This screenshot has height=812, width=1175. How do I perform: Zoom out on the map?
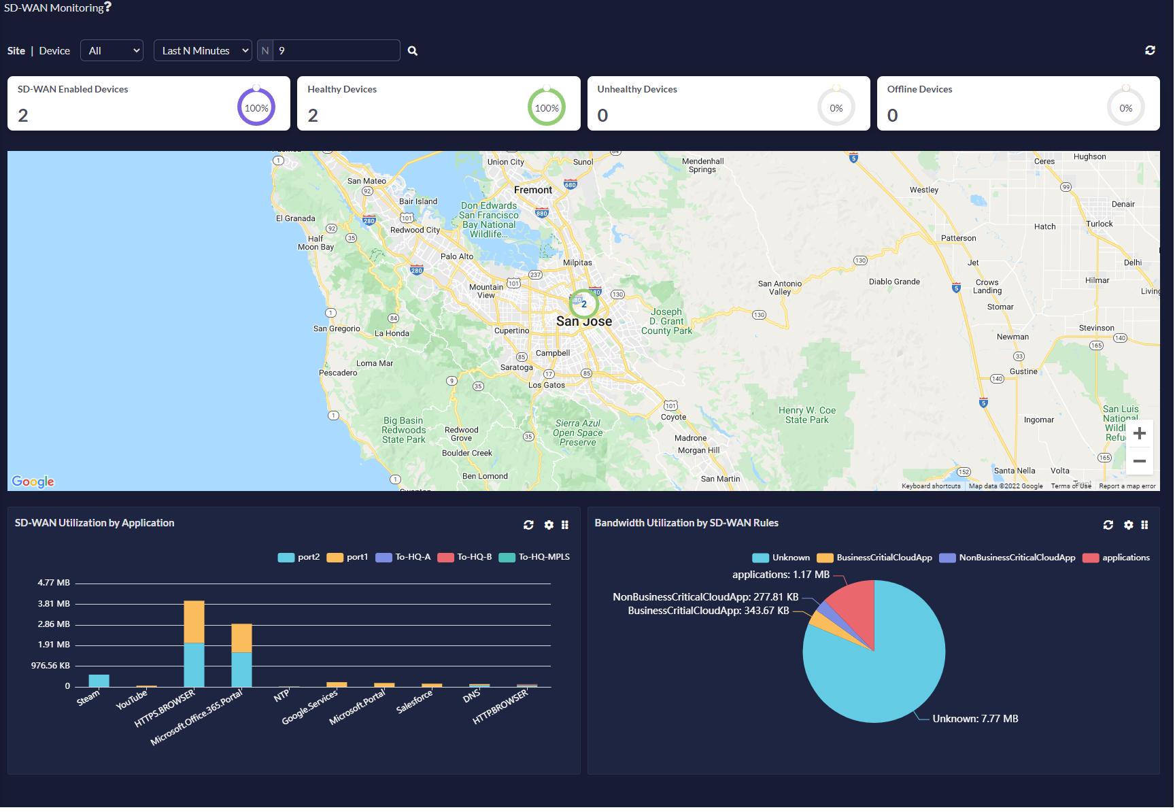[x=1140, y=461]
